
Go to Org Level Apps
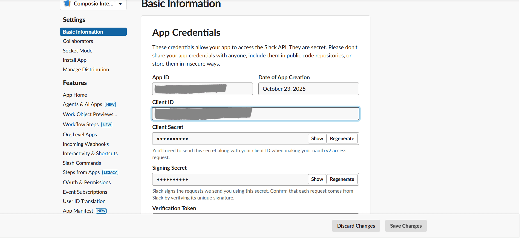[x=80, y=134]
